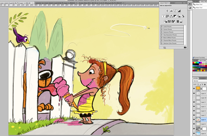Add a Photo Filter adjustment layer
207x136 pixels.
point(179,16)
